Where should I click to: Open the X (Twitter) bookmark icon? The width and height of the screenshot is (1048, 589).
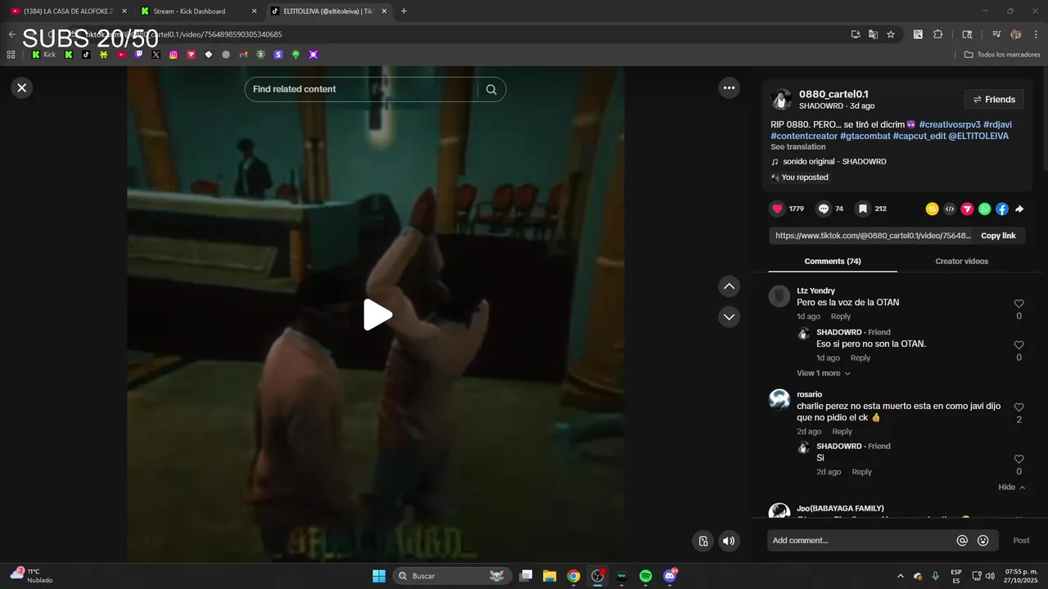coord(156,55)
